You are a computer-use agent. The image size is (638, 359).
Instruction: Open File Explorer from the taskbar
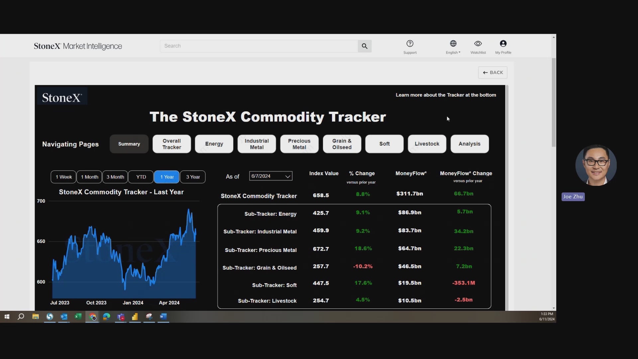pyautogui.click(x=35, y=317)
